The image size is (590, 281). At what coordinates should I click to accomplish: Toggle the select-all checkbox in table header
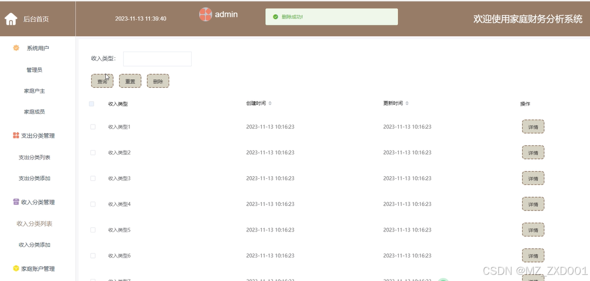point(92,104)
